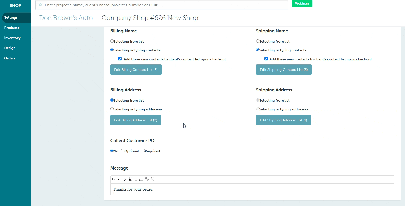This screenshot has height=206, width=405.
Task: Open the Inventory sidebar section
Action: [x=12, y=38]
